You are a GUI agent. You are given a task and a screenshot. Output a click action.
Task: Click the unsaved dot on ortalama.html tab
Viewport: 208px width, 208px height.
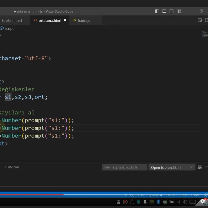(65, 20)
